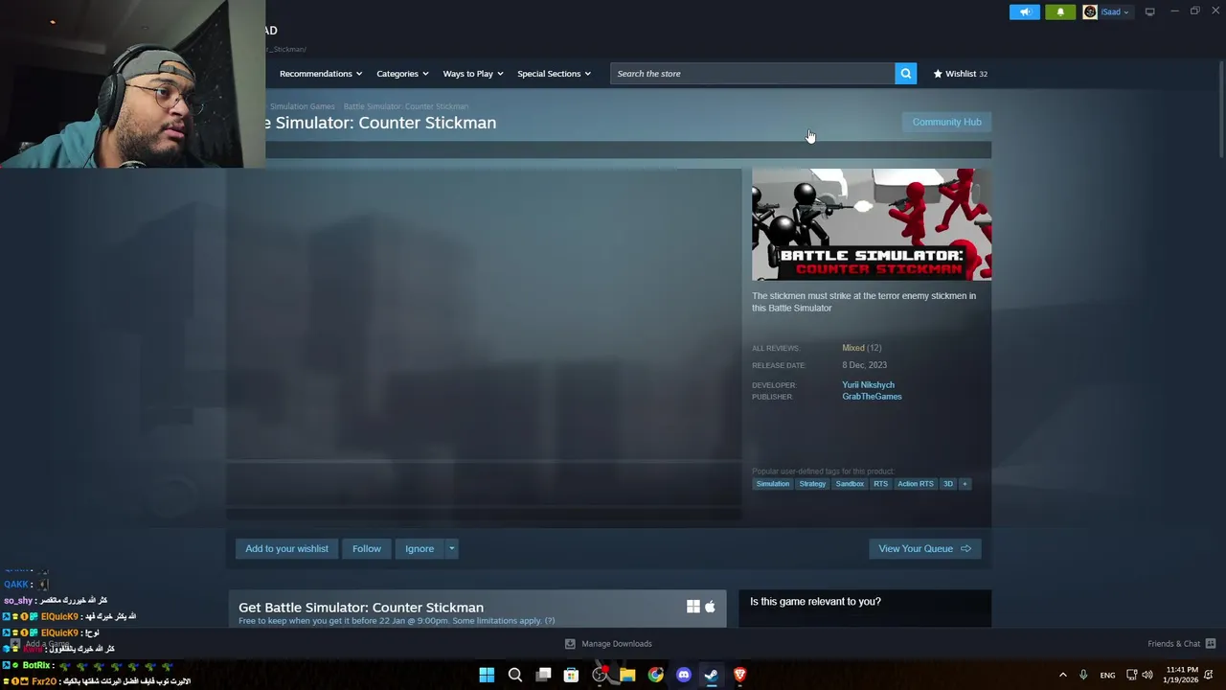Screen dimensions: 1226x690
Task: Open the Steam announcements megaphone button
Action: [1024, 11]
